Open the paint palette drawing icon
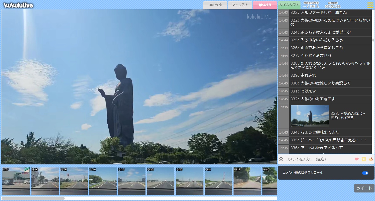The image size is (375, 201). point(371,159)
